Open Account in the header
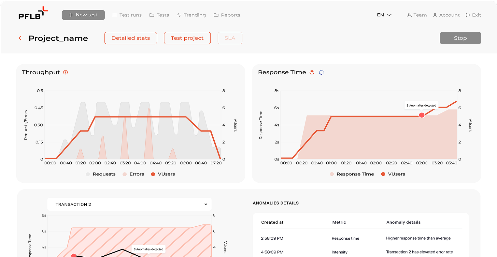497x257 pixels. point(446,15)
